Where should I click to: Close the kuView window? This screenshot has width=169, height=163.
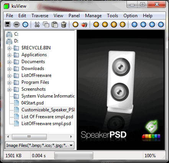pyautogui.click(x=157, y=5)
